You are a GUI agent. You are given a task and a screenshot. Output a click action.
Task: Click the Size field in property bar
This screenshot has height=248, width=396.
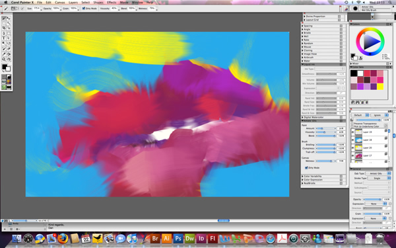36,9
